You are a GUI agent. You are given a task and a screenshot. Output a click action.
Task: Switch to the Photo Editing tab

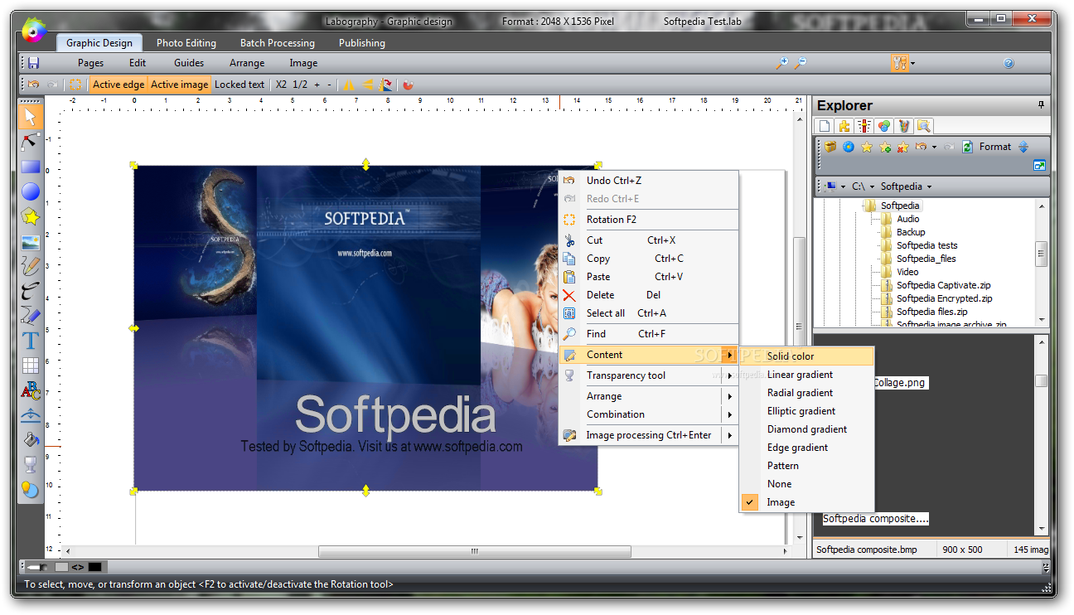coord(186,43)
